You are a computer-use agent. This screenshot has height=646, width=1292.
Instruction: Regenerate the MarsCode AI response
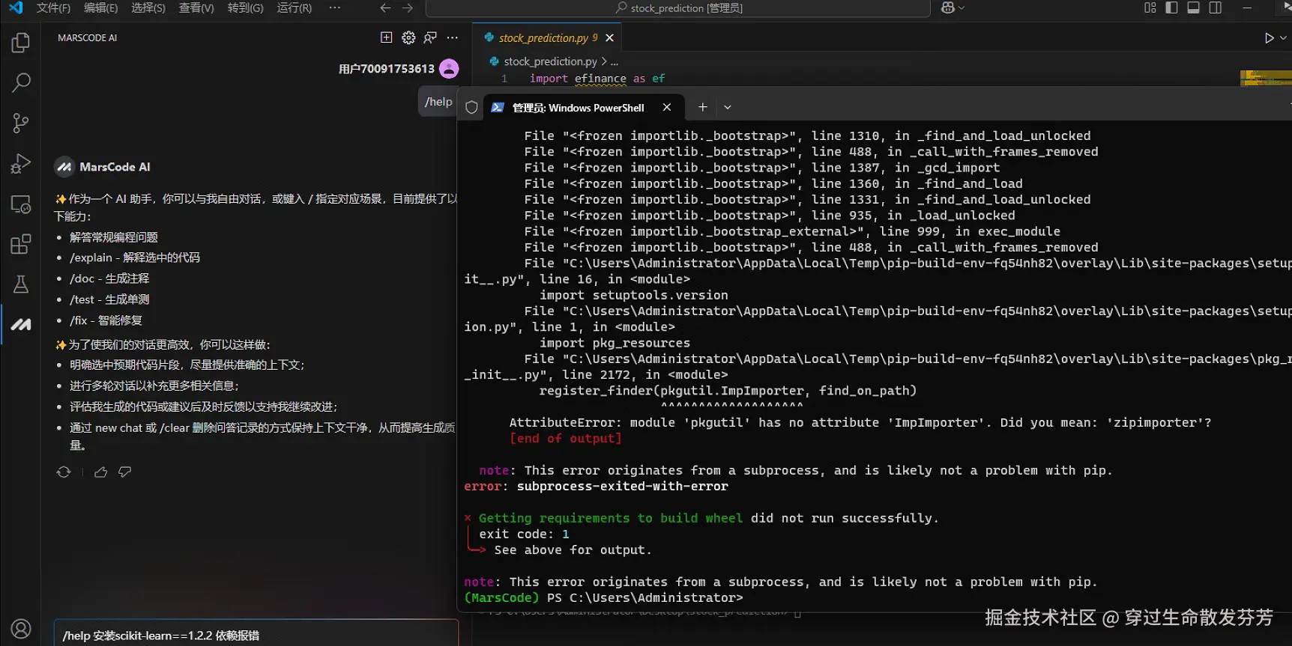(x=64, y=472)
